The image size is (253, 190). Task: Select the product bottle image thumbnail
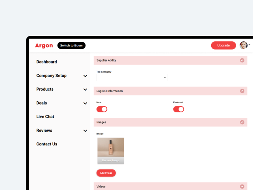point(110,148)
